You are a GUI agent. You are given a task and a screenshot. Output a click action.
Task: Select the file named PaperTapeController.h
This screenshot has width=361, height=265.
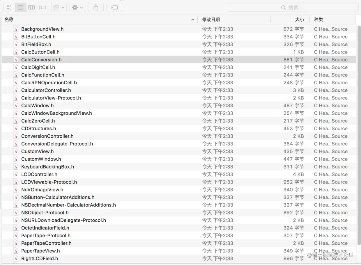tap(46, 243)
